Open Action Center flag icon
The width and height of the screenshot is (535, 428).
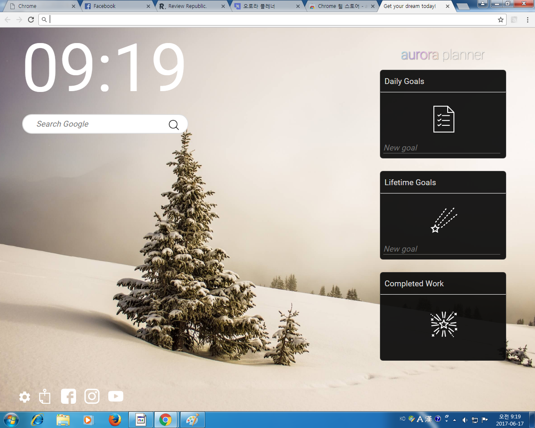pos(485,420)
